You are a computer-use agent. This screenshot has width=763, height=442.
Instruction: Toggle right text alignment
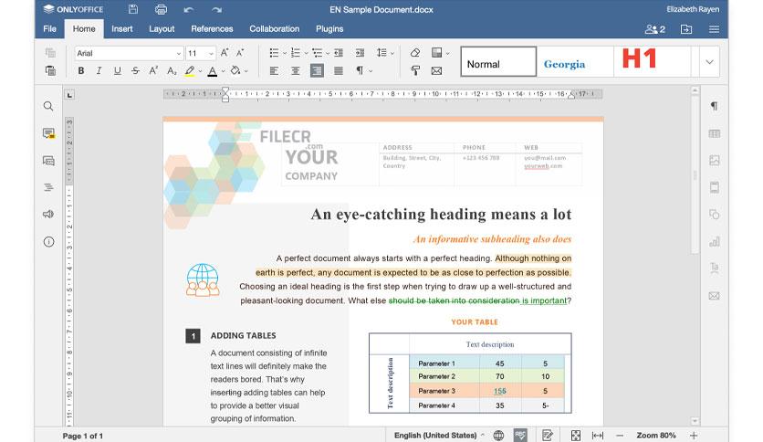pos(317,71)
